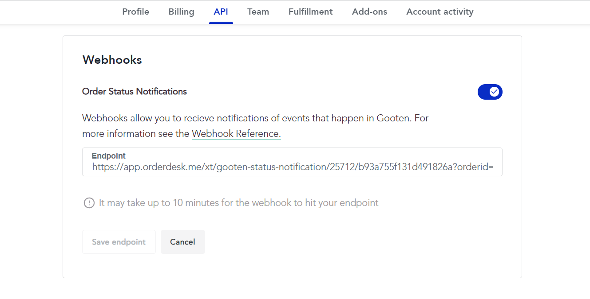Open the Profile tab
Viewport: 590px width, 299px height.
tap(135, 12)
